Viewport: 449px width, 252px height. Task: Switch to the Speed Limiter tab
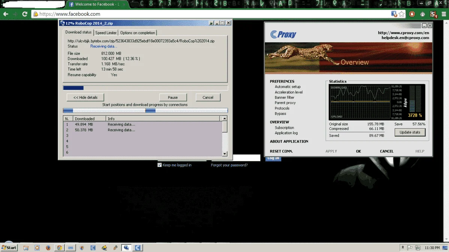[106, 33]
